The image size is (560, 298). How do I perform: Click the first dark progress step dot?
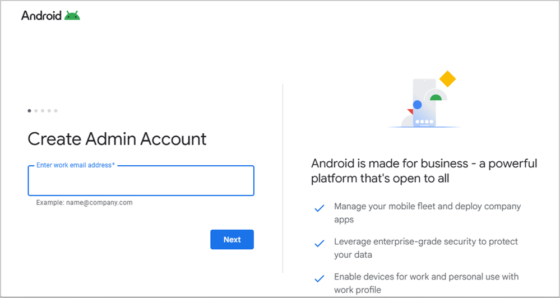30,111
